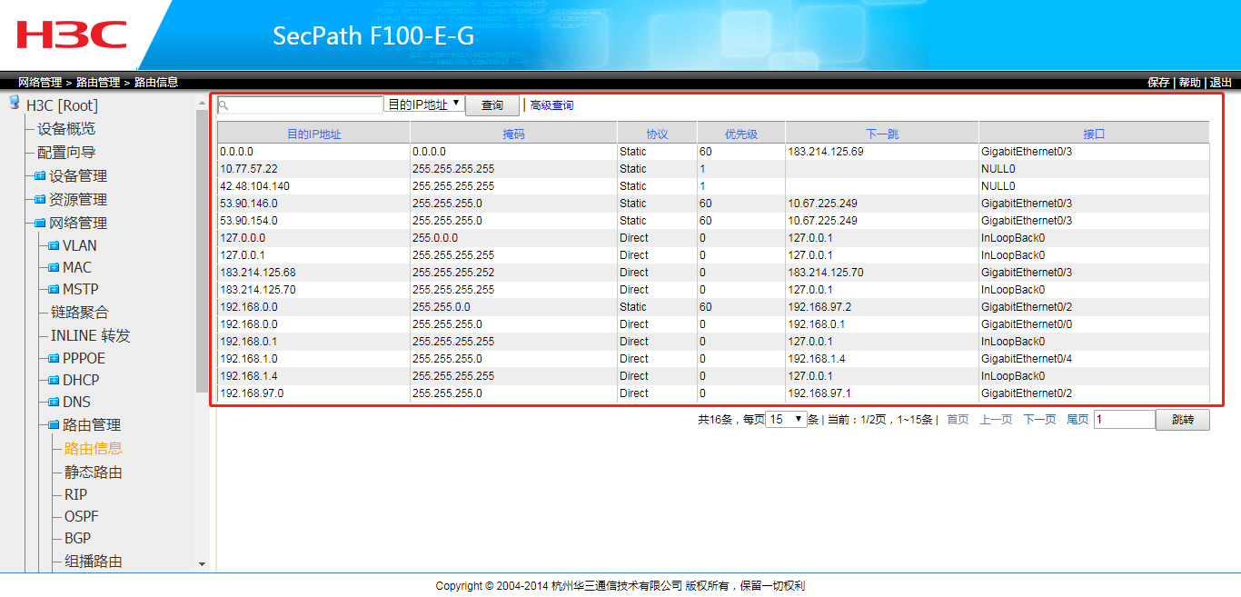Expand the MAC tree node
Viewport: 1241px width, 597px height.
[x=54, y=267]
